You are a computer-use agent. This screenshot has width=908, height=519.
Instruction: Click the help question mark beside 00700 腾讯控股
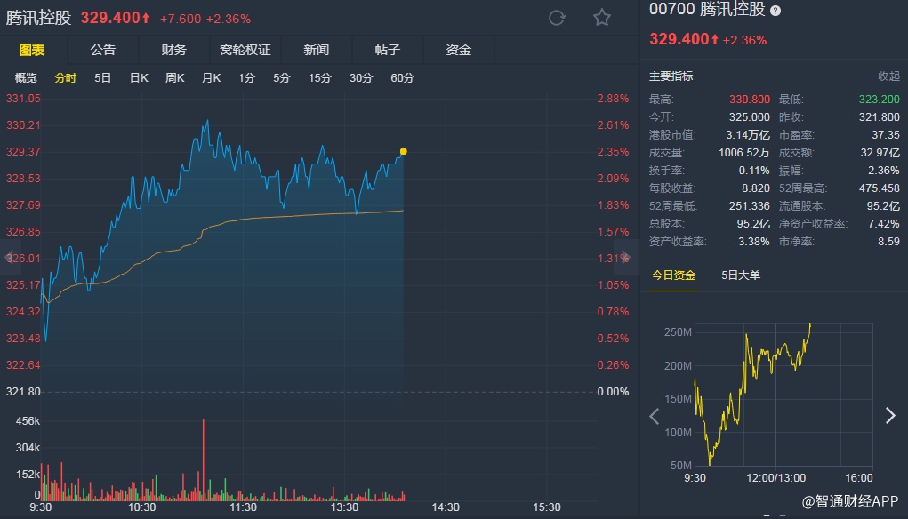(775, 11)
